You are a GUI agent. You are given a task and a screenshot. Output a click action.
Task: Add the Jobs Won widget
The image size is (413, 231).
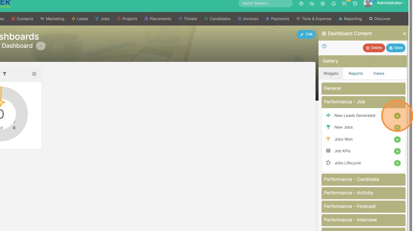[x=397, y=139]
